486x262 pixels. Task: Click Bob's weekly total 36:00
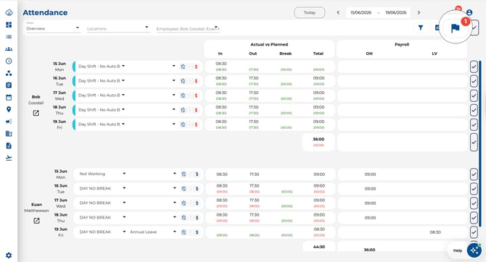(318, 139)
